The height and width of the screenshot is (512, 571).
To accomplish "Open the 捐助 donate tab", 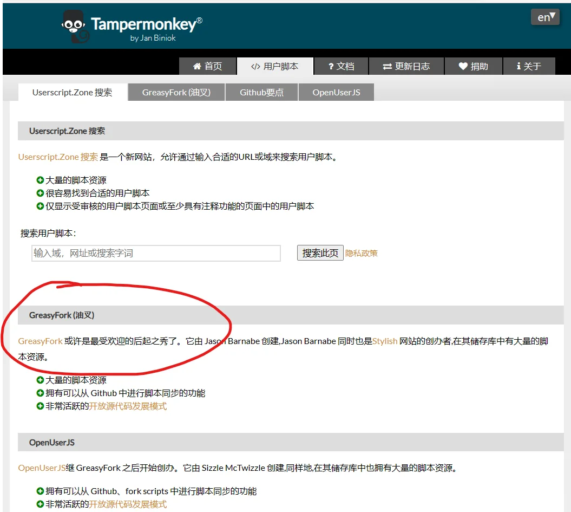I will 474,66.
